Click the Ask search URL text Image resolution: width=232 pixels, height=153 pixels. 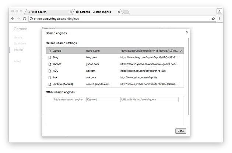[x=139, y=78]
